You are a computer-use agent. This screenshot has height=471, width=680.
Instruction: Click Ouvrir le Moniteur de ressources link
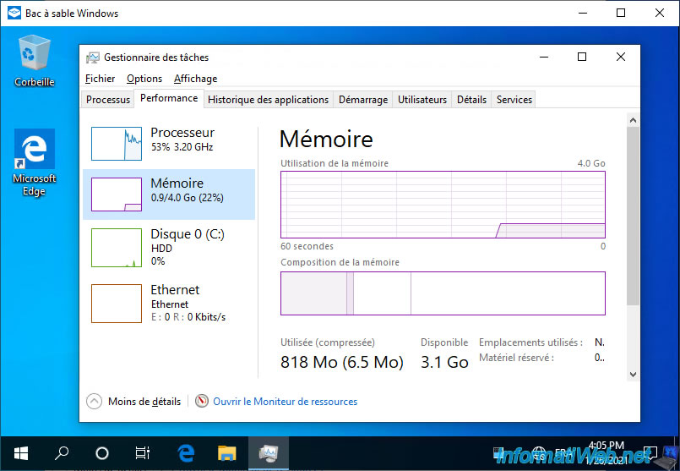coord(285,402)
